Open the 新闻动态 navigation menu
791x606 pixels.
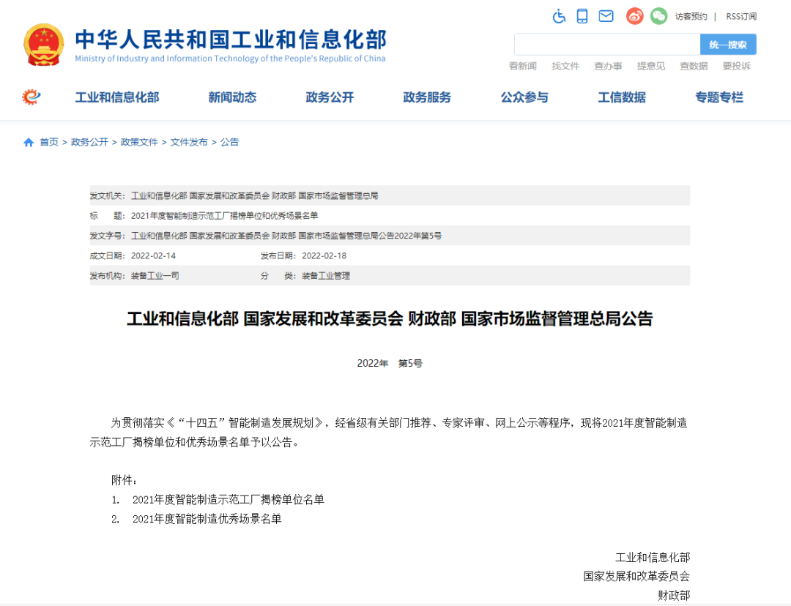click(231, 97)
